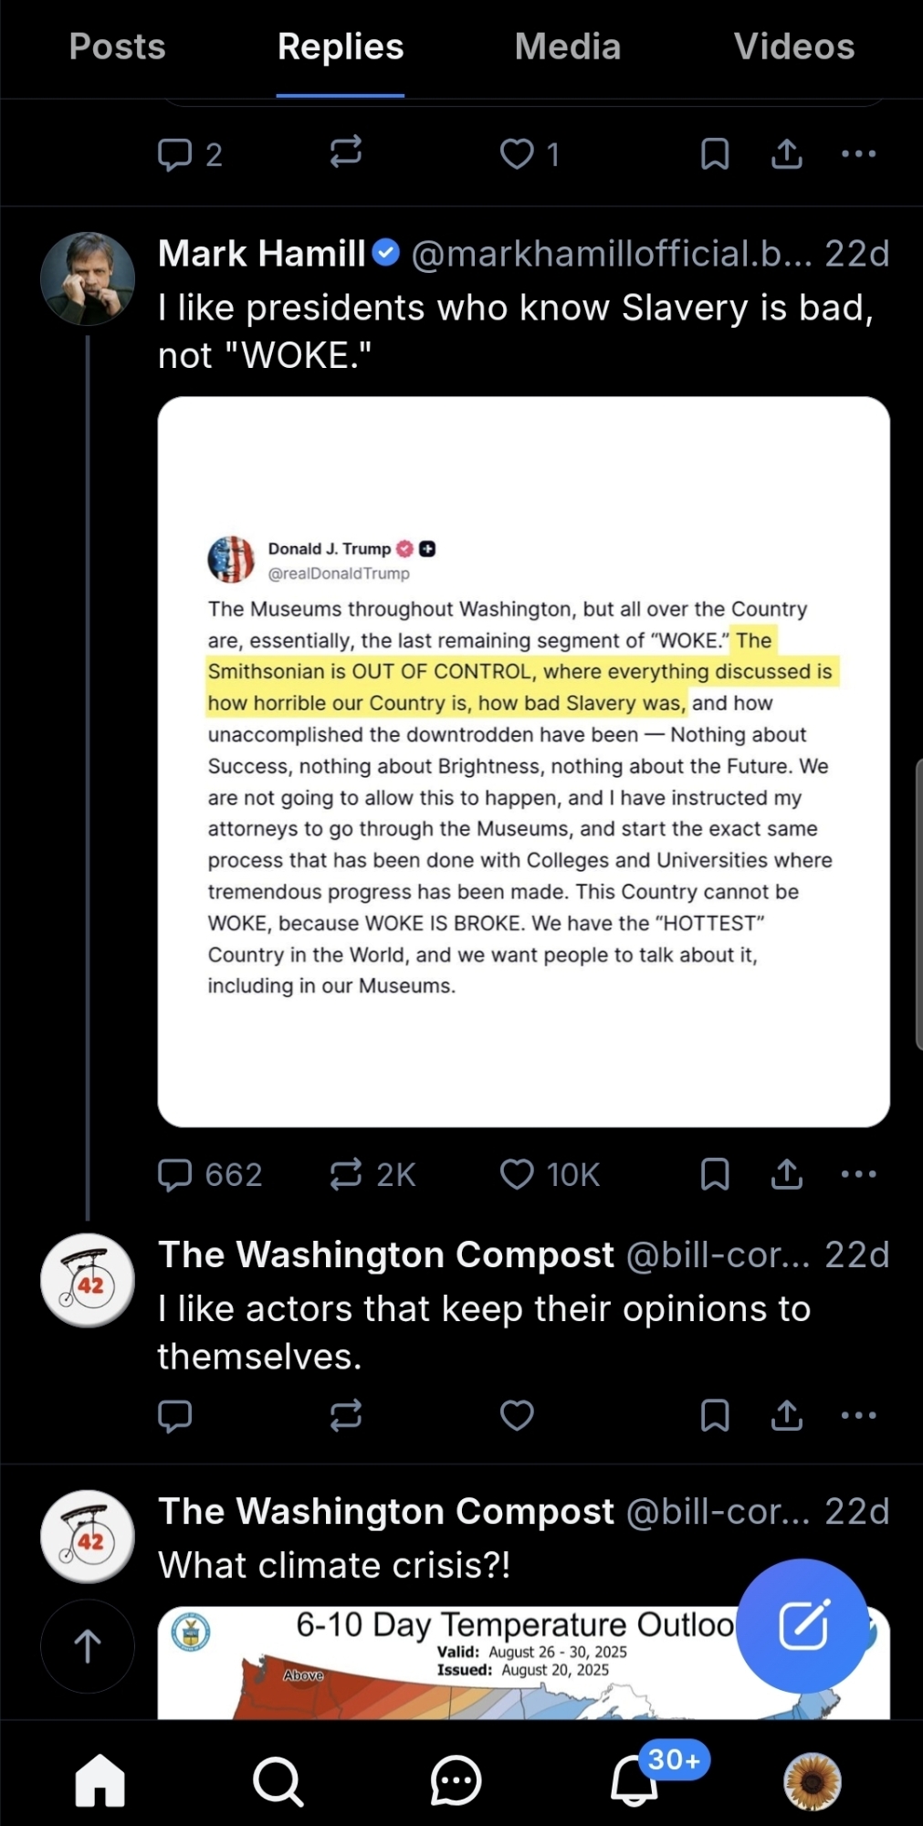
Task: Like Mark Hamill's post with 10K likes
Action: [517, 1174]
